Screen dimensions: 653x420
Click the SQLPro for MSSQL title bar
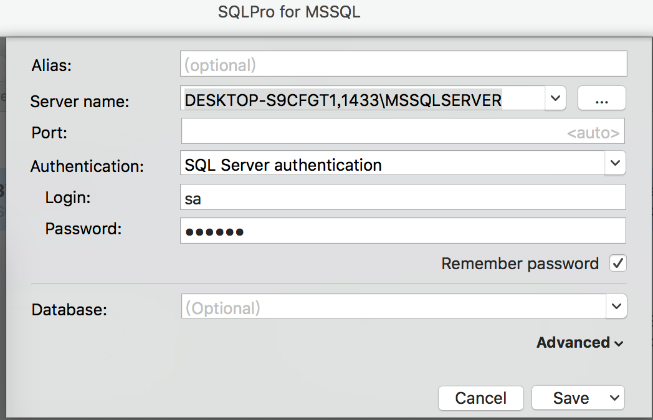(x=289, y=12)
